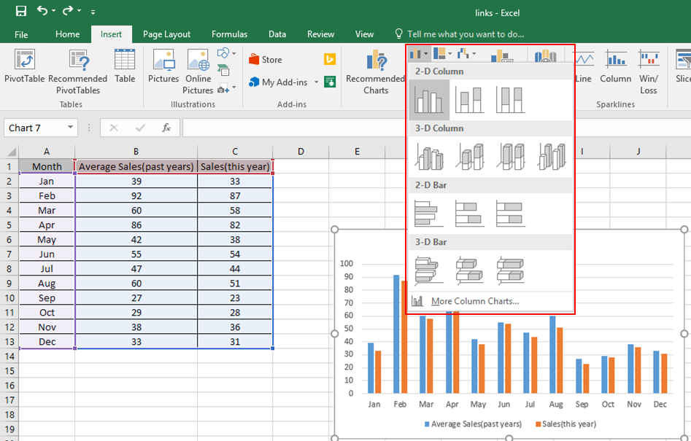Insert a Win/Loss sparkline
The image size is (691, 441).
click(649, 71)
